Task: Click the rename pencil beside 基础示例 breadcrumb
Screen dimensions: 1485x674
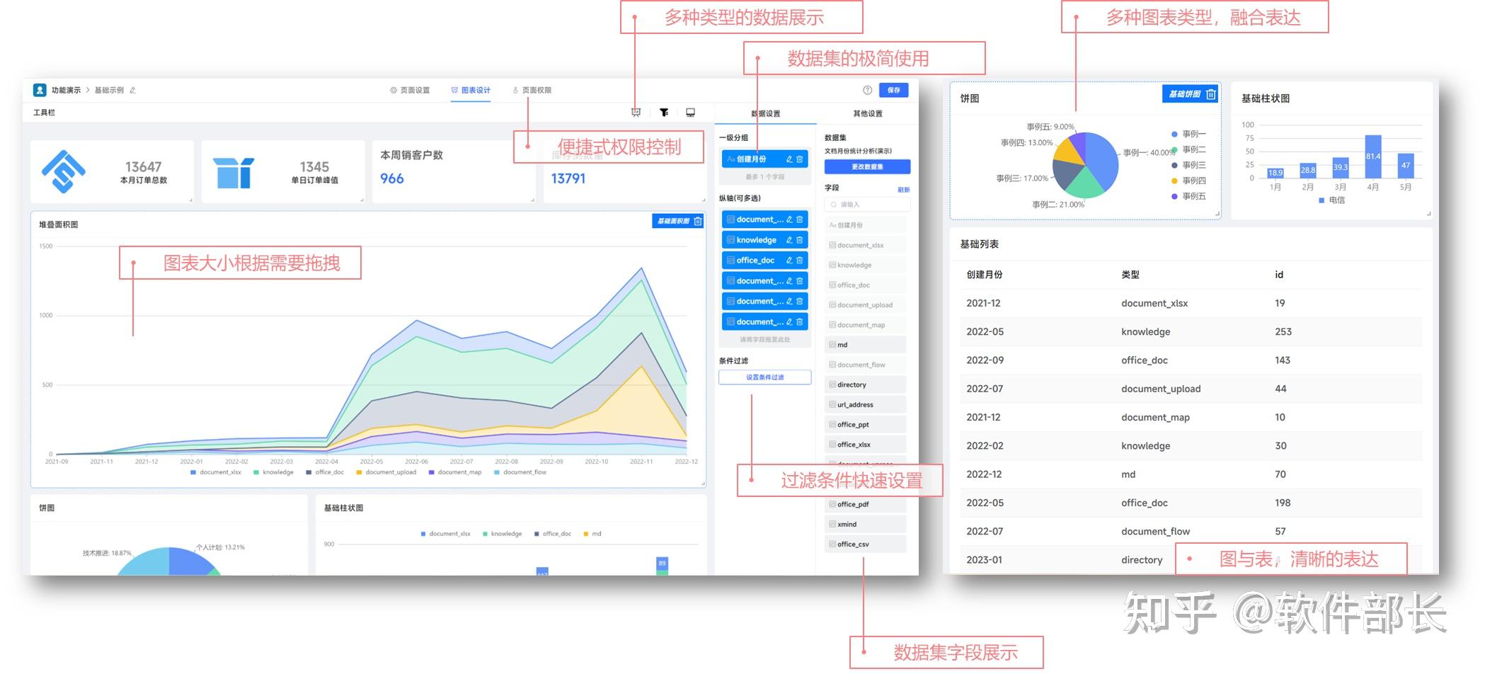Action: coord(134,90)
